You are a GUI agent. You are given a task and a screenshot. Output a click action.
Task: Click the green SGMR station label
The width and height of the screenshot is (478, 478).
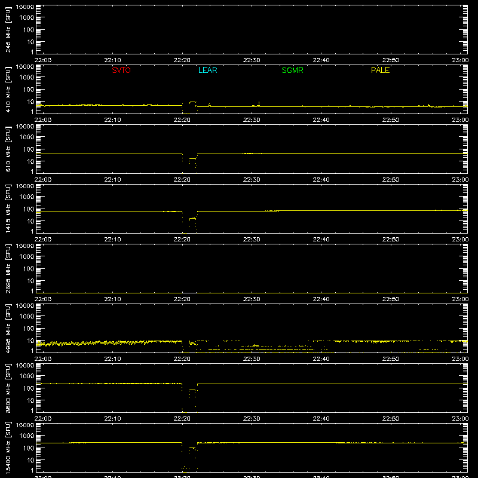click(x=292, y=70)
